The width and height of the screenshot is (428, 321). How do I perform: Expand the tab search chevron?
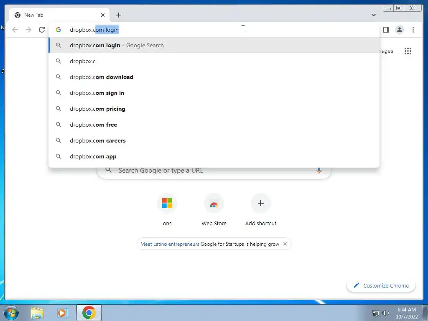pos(374,15)
